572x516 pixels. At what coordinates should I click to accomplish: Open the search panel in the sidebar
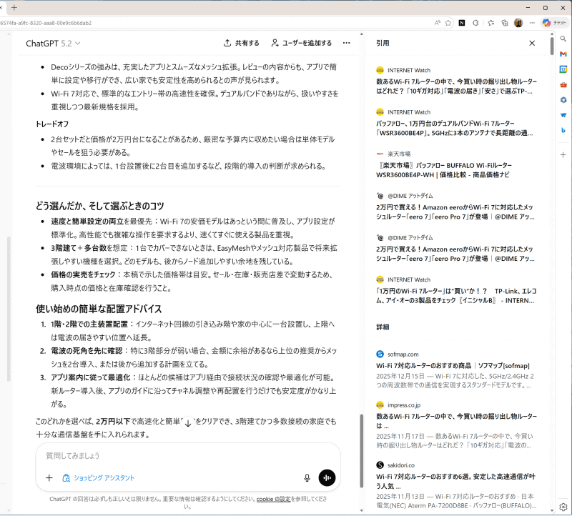tap(563, 39)
